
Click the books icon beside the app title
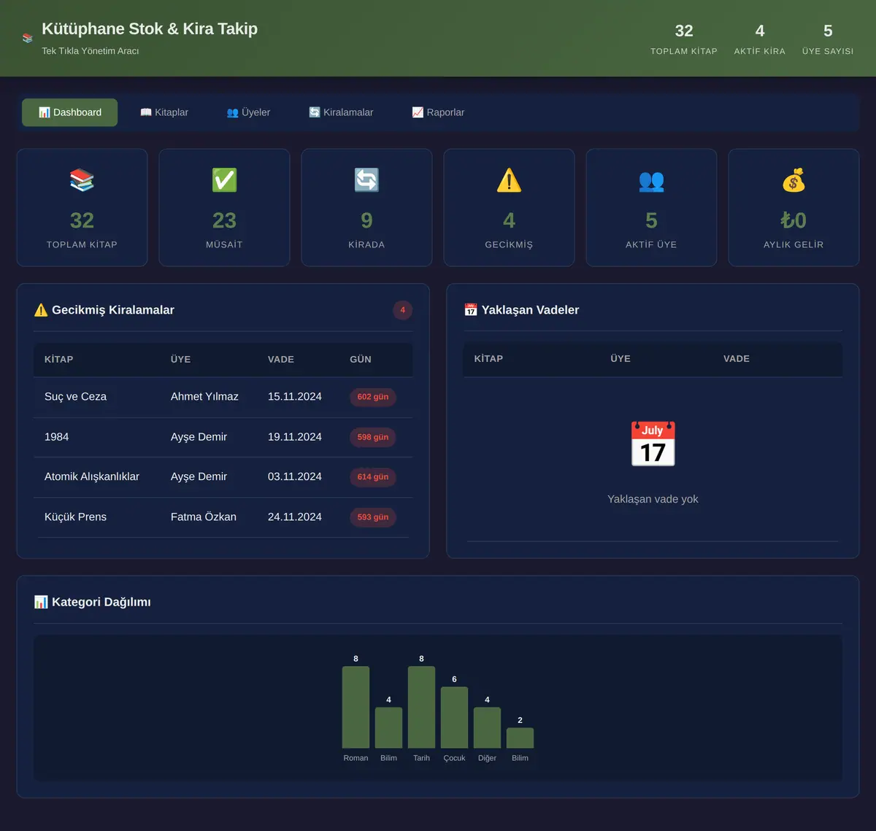(x=28, y=38)
